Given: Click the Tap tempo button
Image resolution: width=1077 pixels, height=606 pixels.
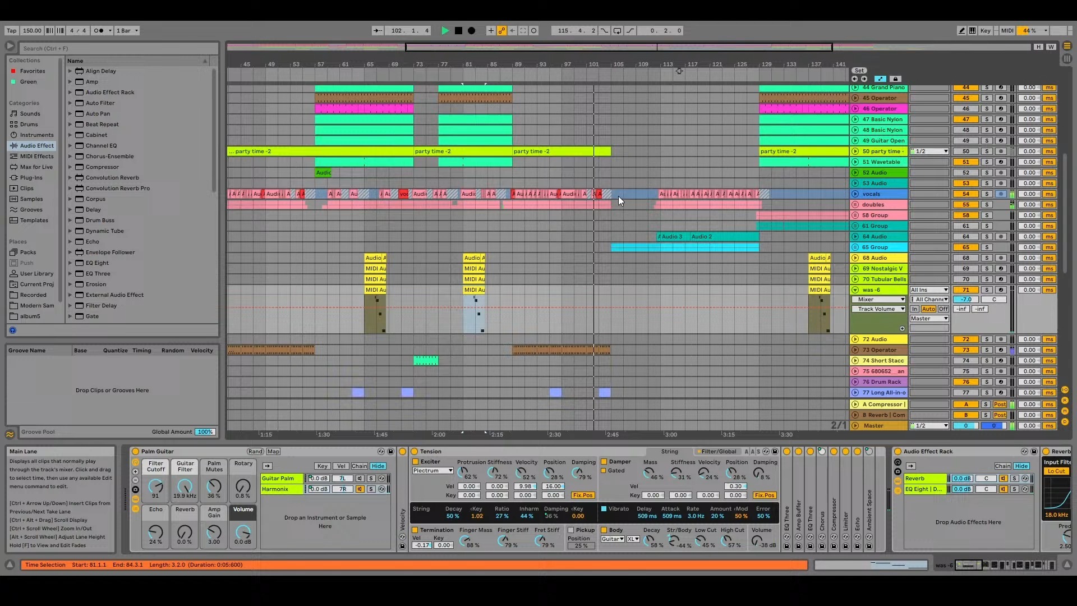Looking at the screenshot, I should (x=11, y=31).
